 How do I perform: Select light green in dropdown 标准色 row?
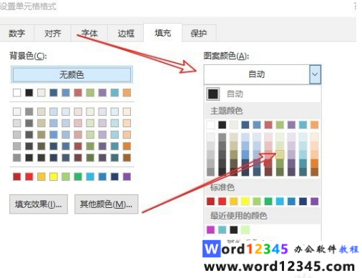point(257,202)
